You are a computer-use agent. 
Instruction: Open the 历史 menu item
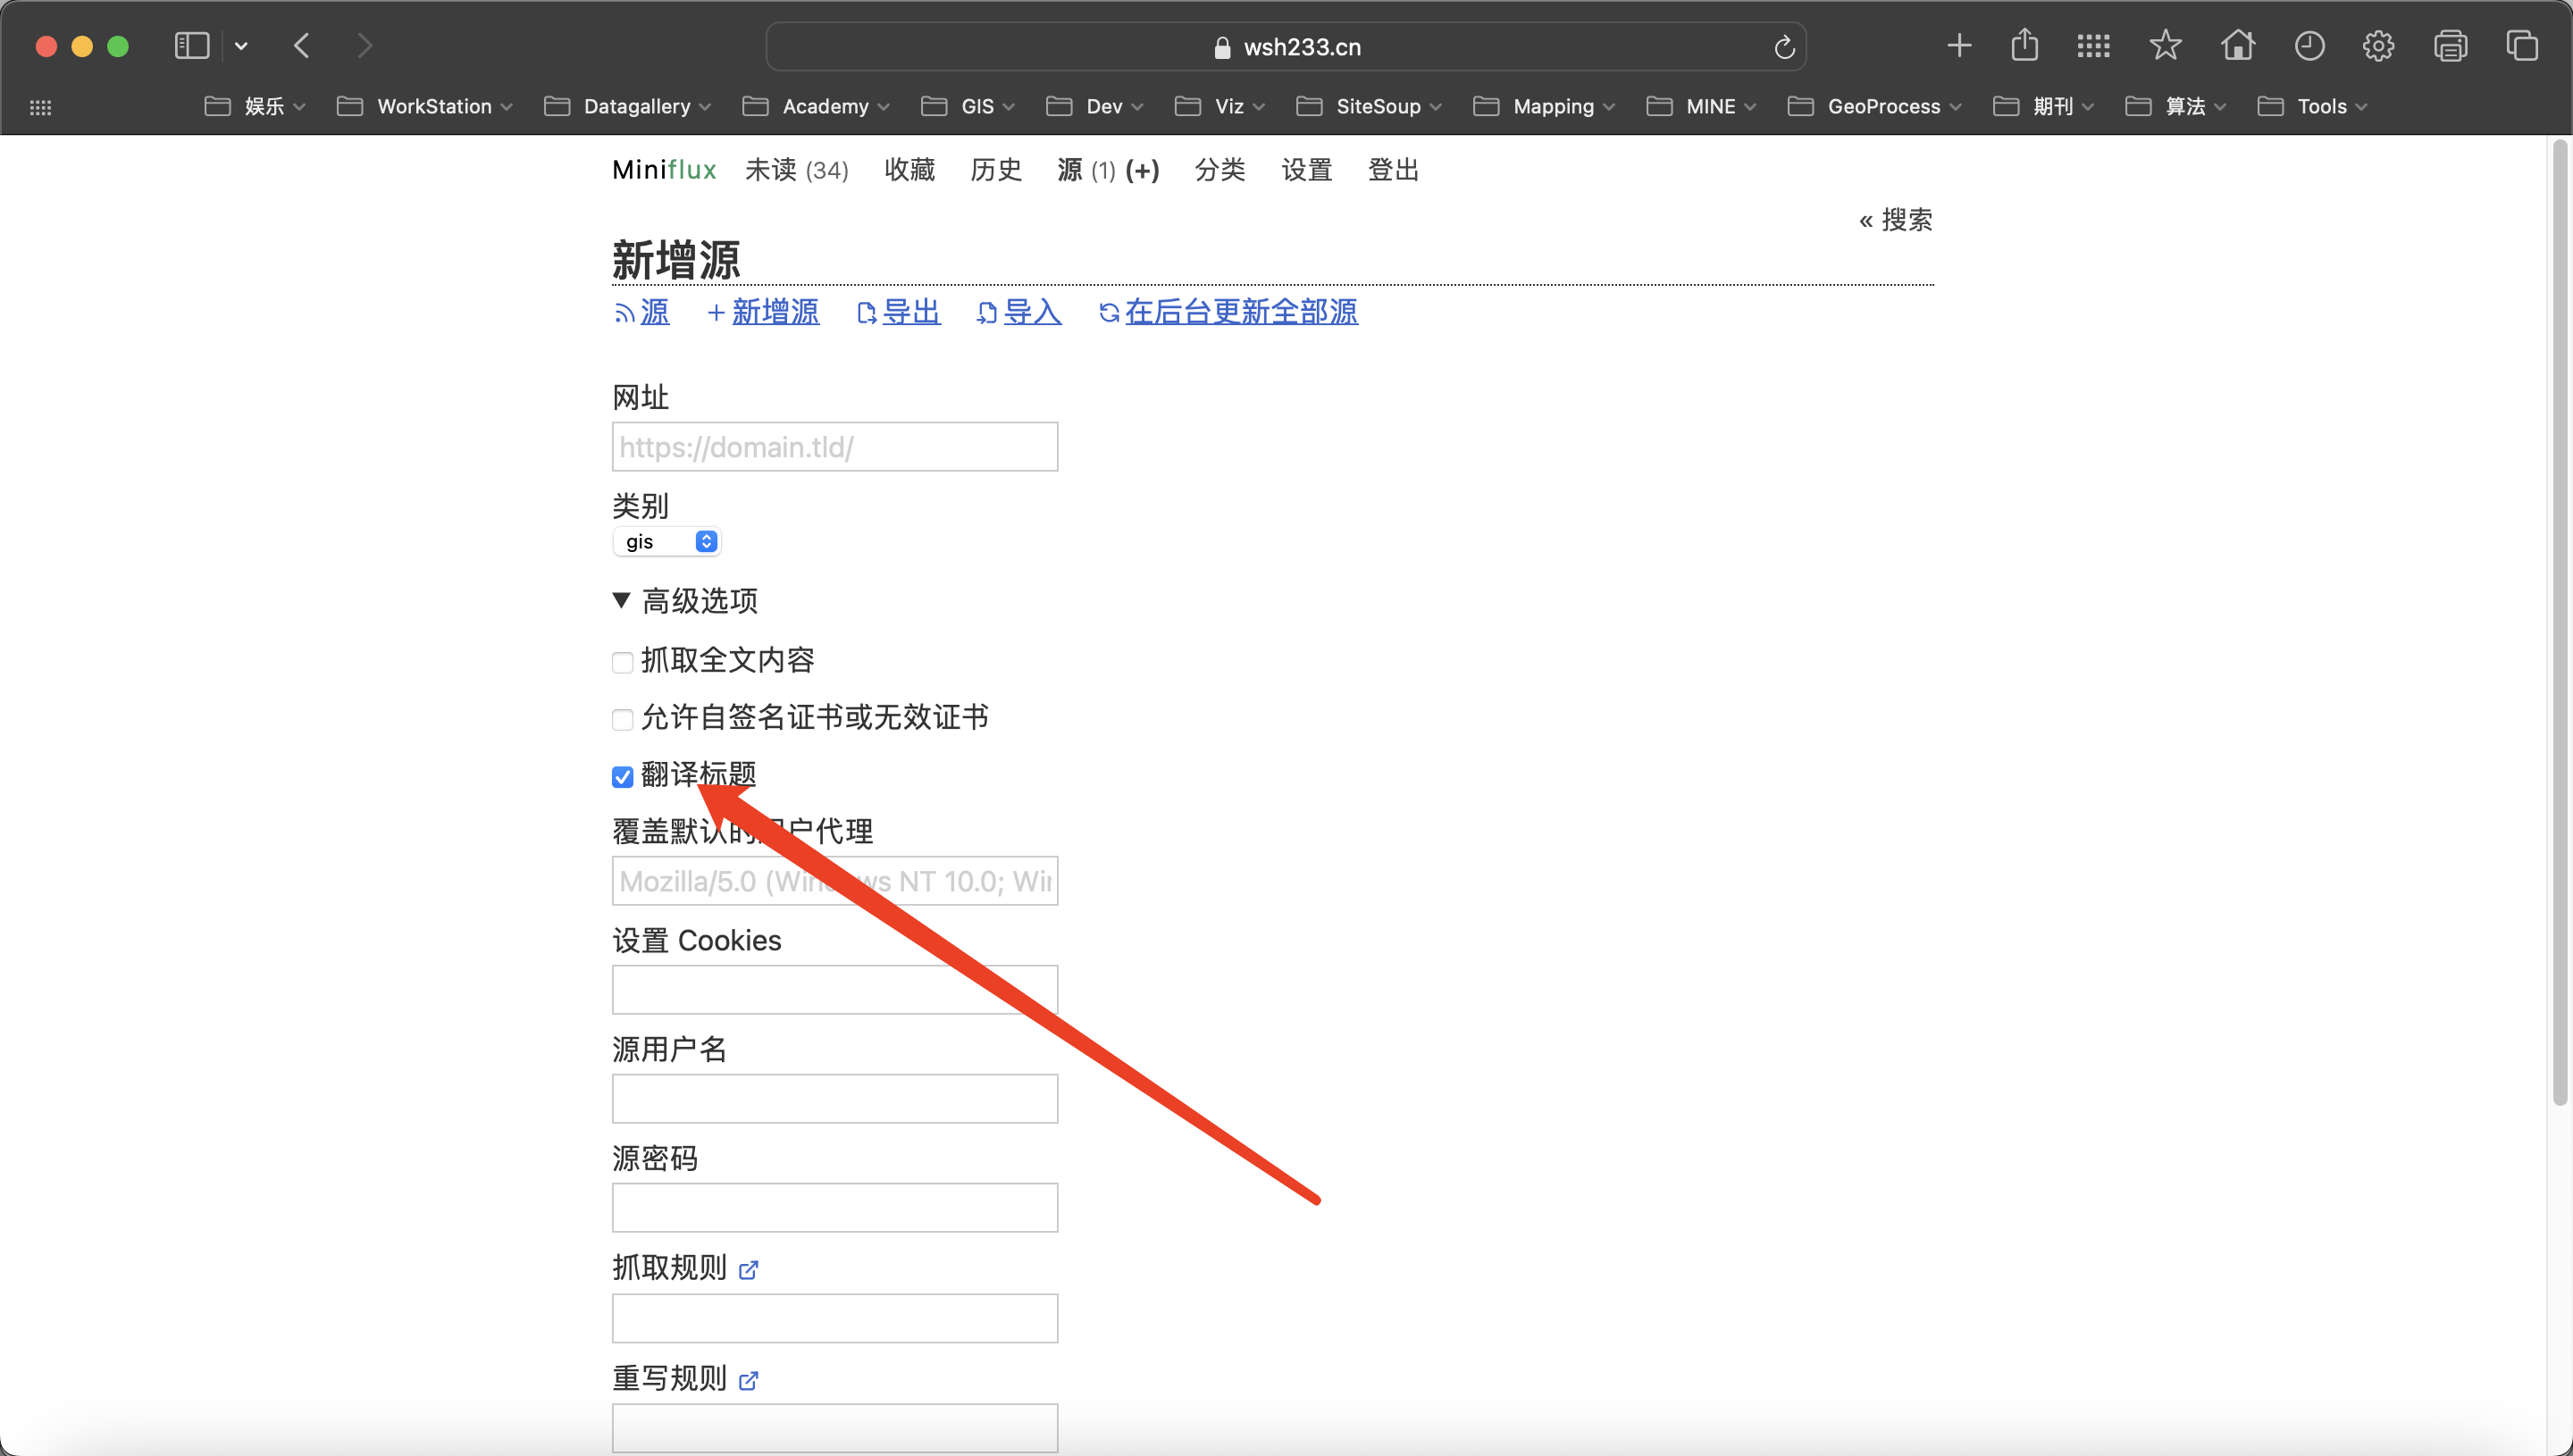pos(995,170)
